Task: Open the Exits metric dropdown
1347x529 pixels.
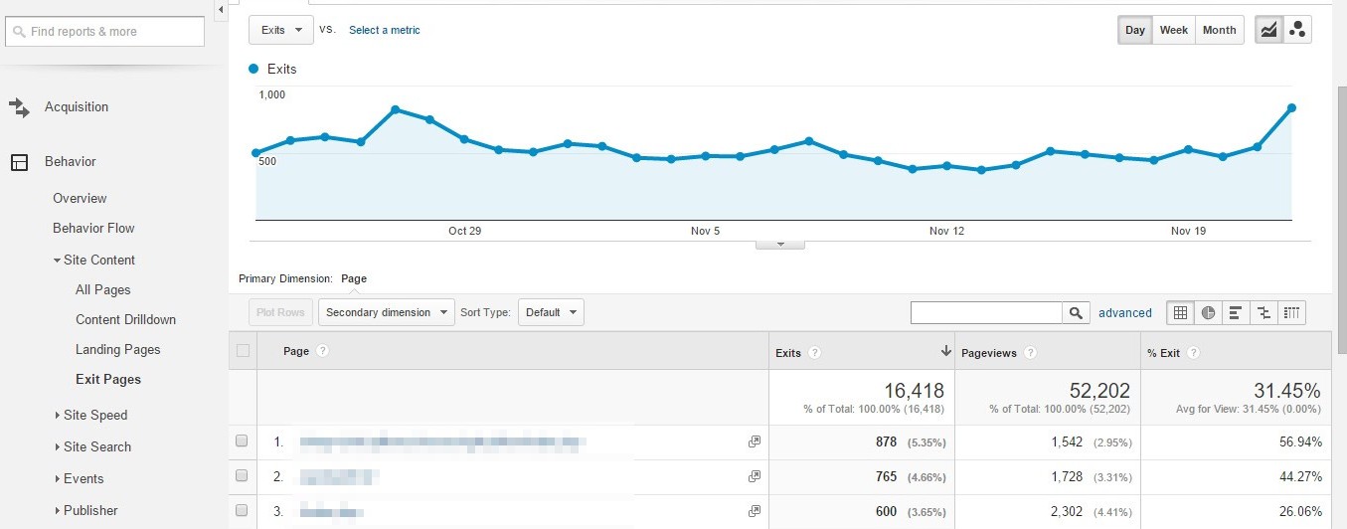Action: coord(280,30)
